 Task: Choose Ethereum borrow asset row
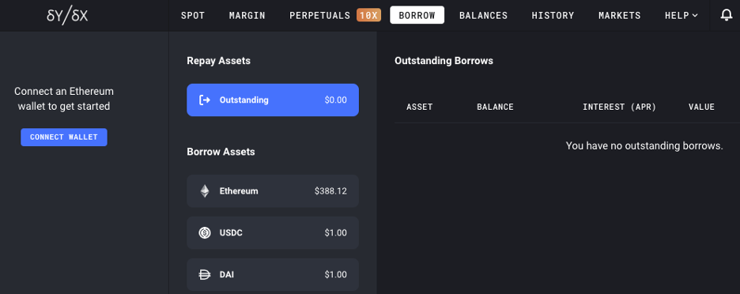coord(273,191)
